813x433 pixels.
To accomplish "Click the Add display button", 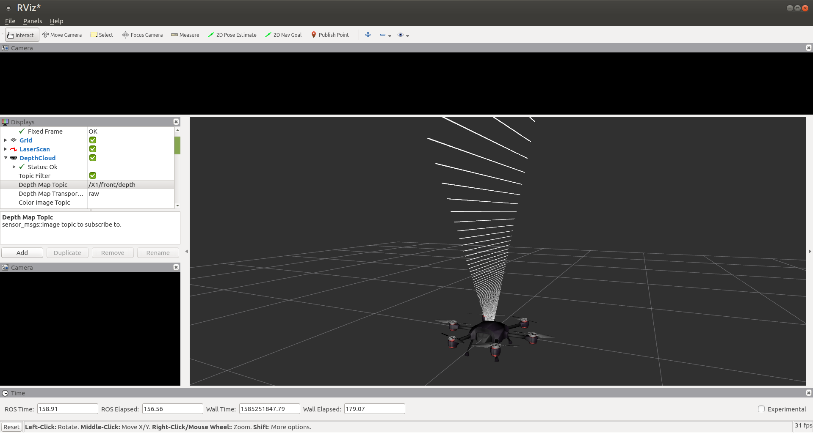I will point(22,252).
